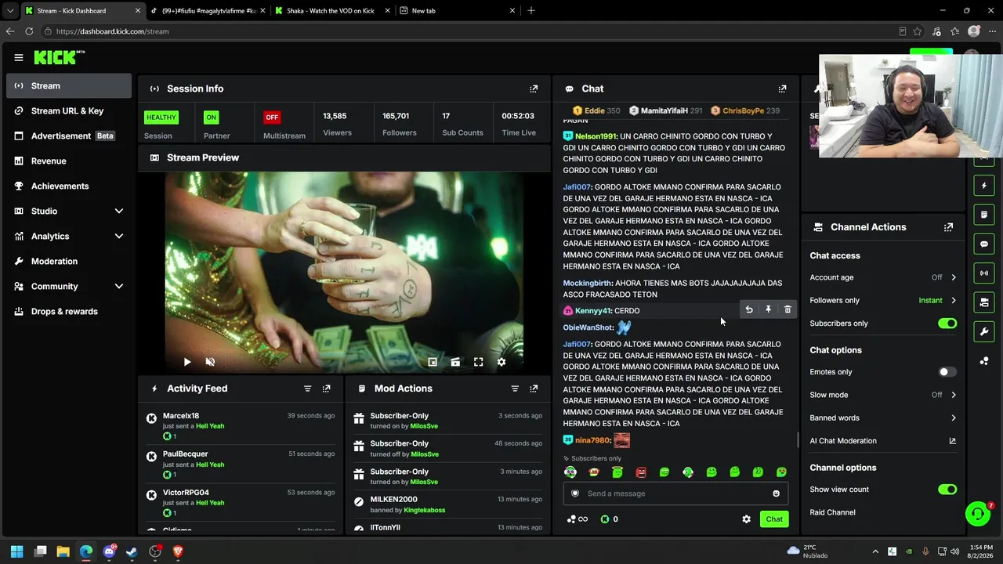Open the Slow mode setting
Viewport: 1003px width, 564px height.
(x=883, y=395)
